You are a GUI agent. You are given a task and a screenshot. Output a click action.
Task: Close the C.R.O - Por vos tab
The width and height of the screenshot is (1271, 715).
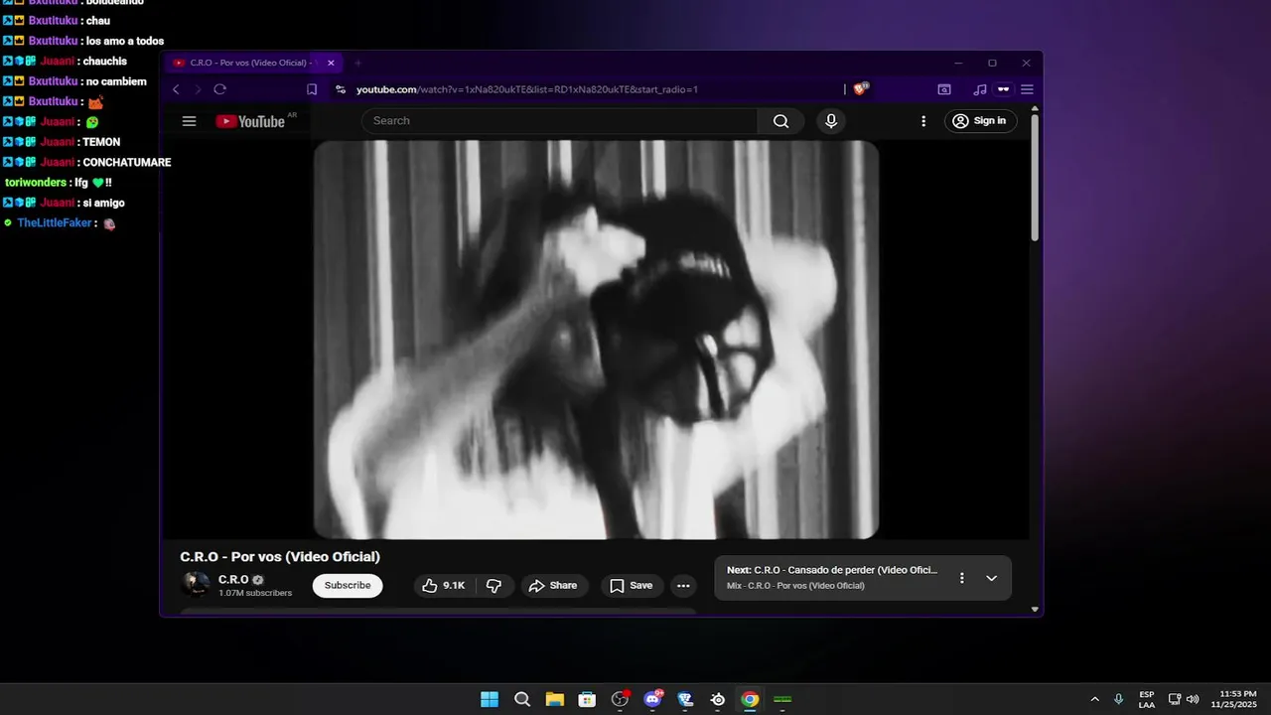[331, 63]
